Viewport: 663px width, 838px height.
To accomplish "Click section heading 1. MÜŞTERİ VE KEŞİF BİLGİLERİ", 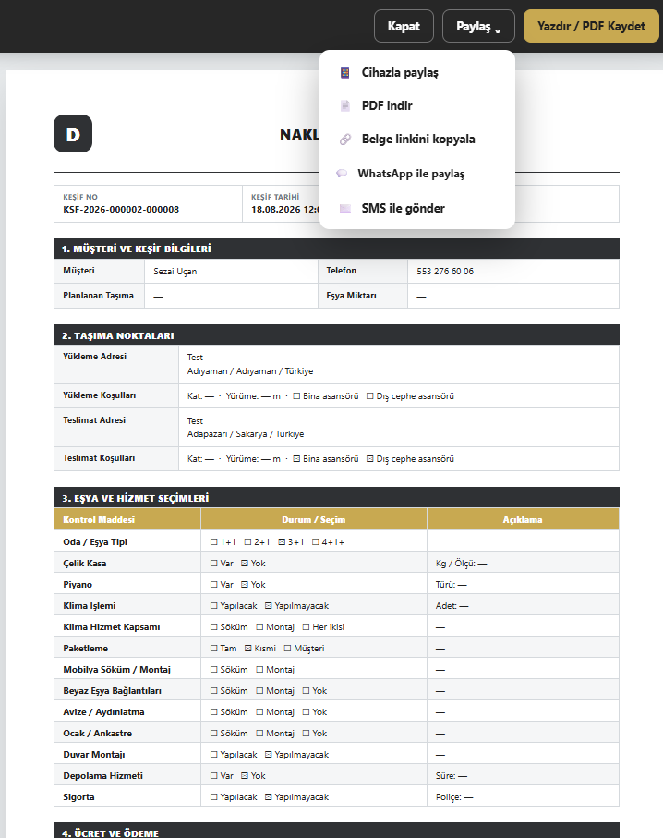I will (137, 249).
